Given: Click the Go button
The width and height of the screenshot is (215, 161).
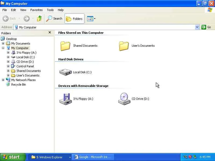Looking at the screenshot, I should (206, 27).
